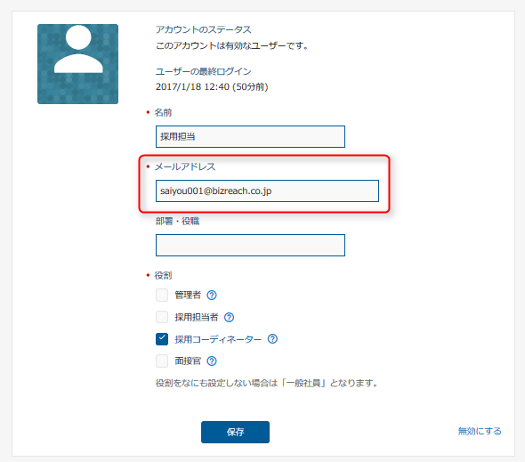525x462 pixels.
Task: Click the user avatar profile image
Action: tap(77, 64)
